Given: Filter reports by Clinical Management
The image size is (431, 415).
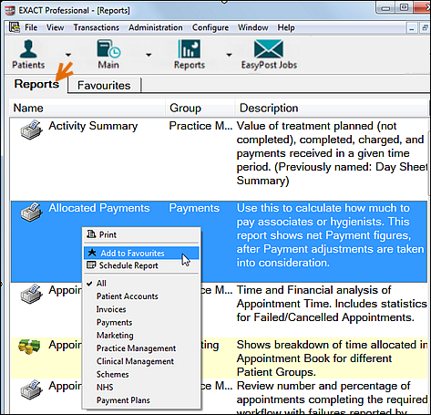Looking at the screenshot, I should tap(141, 361).
